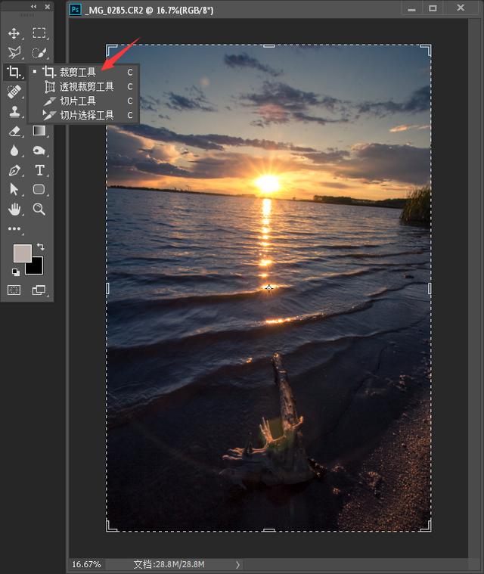484x574 pixels.
Task: Choose 切片选择工具 from the flyout menu
Action: coord(86,115)
